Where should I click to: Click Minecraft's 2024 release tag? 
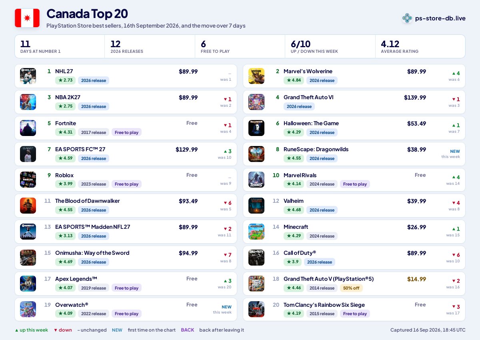[x=322, y=236]
